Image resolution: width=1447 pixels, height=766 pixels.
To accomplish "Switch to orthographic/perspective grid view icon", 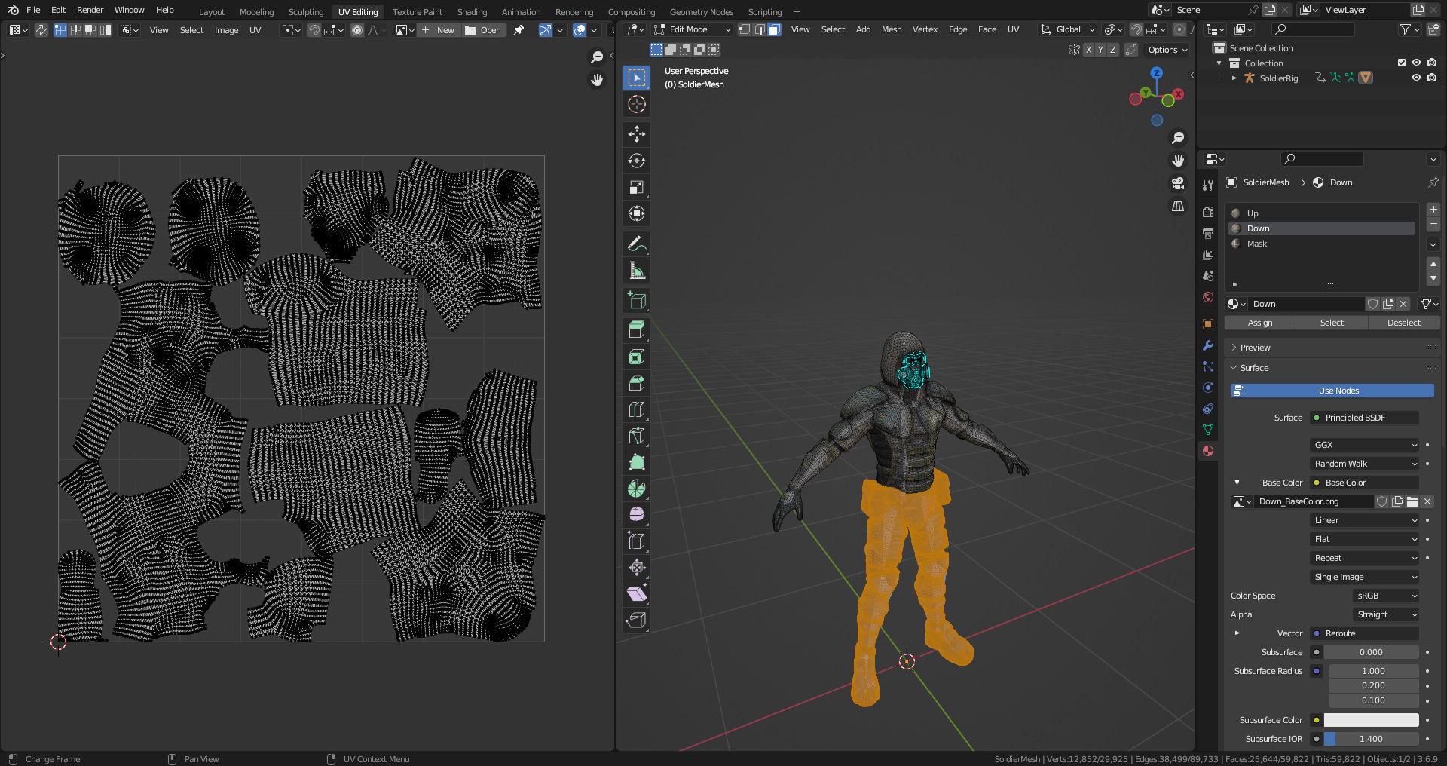I will 1178,206.
